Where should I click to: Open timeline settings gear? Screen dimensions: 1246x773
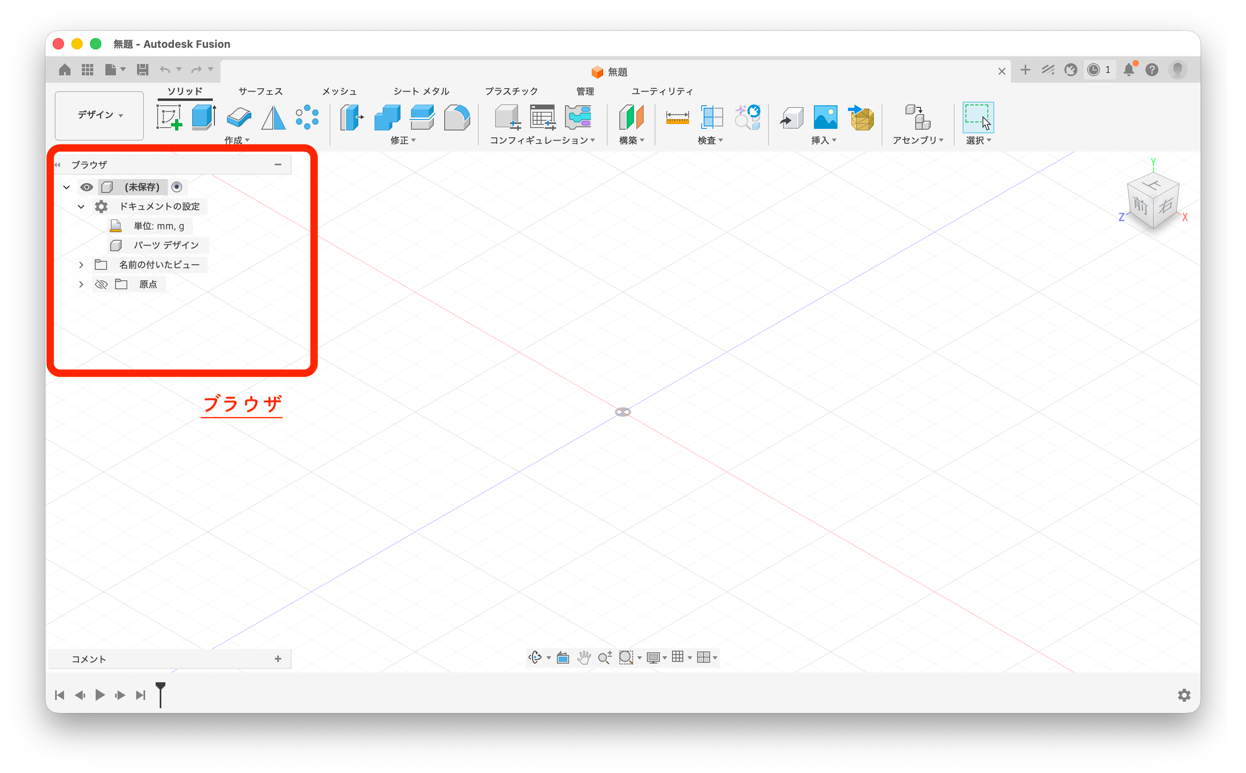[1184, 695]
